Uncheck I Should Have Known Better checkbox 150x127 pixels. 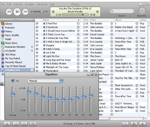pyautogui.click(x=44, y=31)
